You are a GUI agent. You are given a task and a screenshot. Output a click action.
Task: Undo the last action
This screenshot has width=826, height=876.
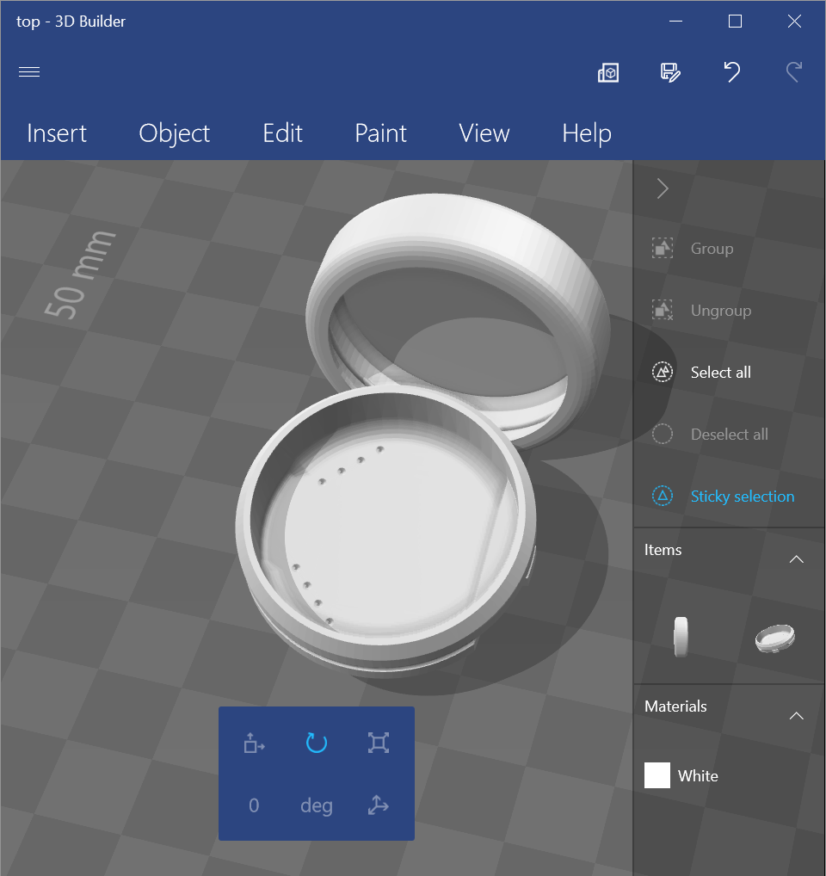click(732, 72)
